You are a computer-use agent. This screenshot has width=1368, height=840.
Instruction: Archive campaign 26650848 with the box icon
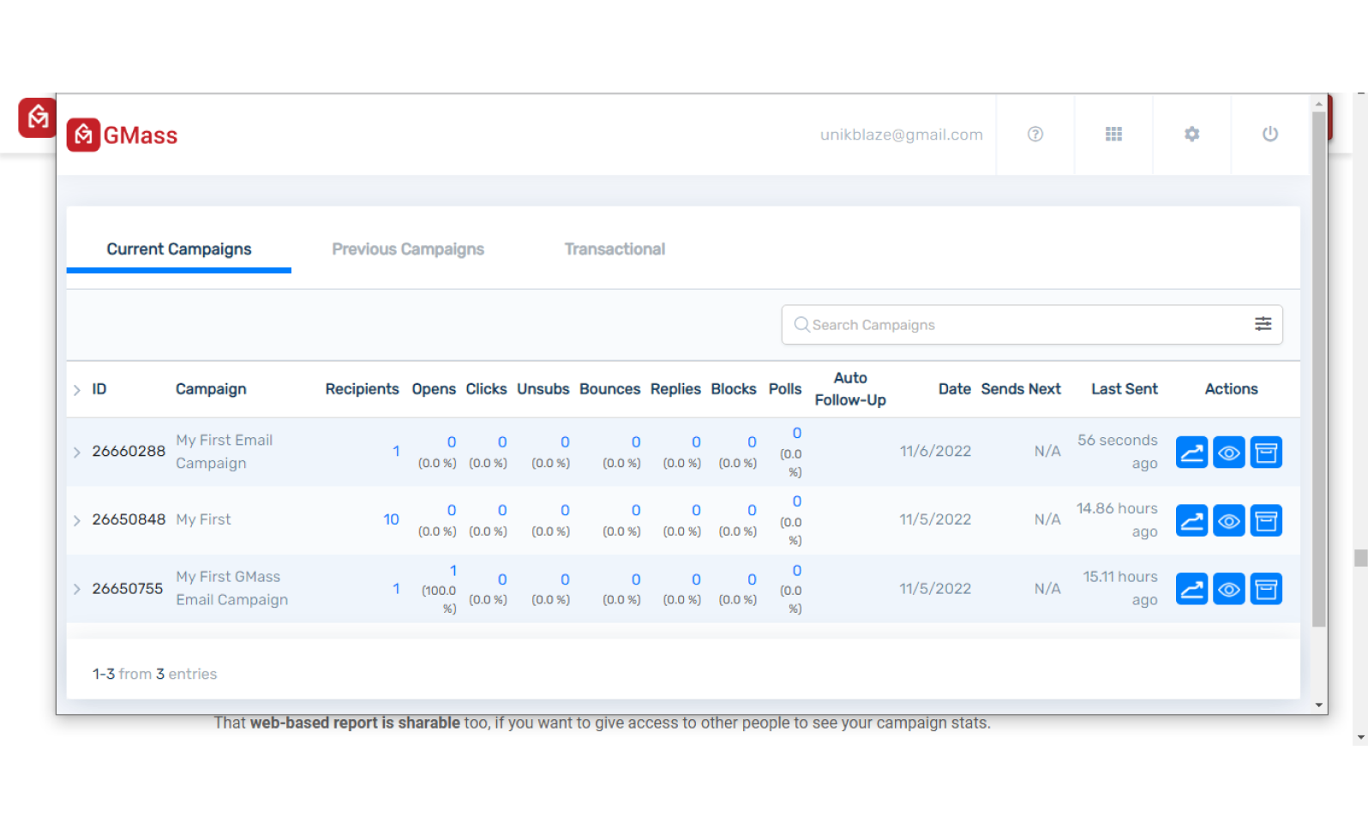(1266, 520)
